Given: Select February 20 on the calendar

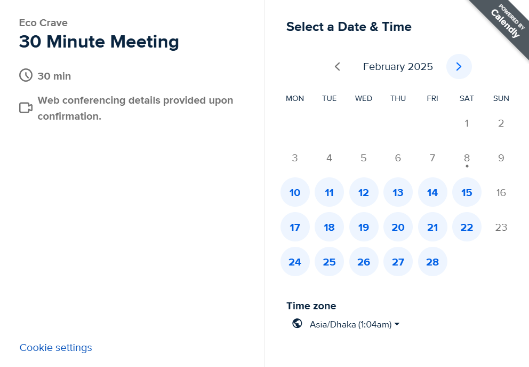Looking at the screenshot, I should click(x=398, y=227).
